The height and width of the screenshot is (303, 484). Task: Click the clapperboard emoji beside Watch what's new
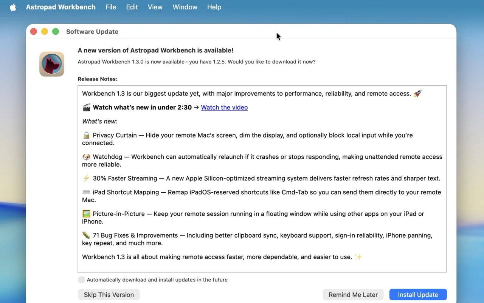pyautogui.click(x=86, y=107)
